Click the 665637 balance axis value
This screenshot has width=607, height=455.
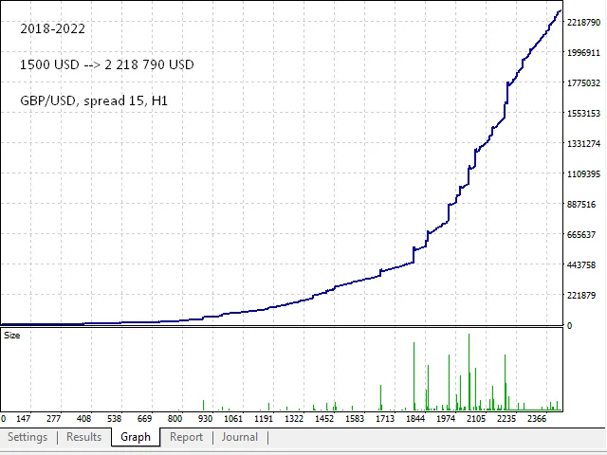click(581, 234)
